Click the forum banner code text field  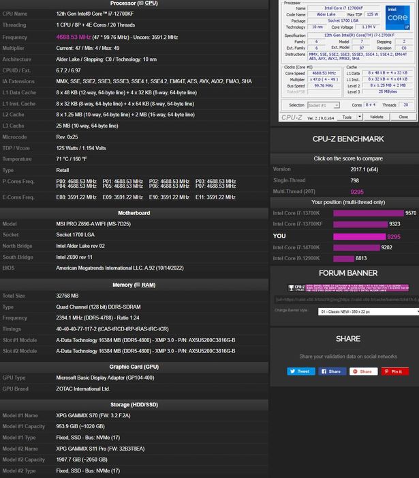pos(346,300)
